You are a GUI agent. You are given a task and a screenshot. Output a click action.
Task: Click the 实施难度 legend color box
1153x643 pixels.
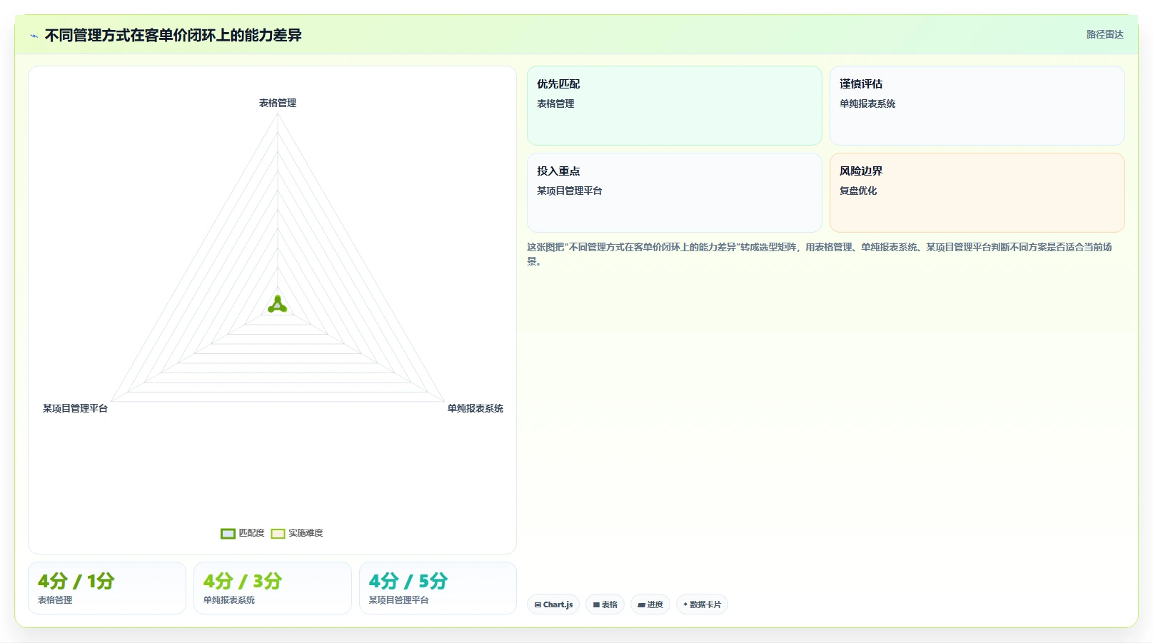[278, 534]
